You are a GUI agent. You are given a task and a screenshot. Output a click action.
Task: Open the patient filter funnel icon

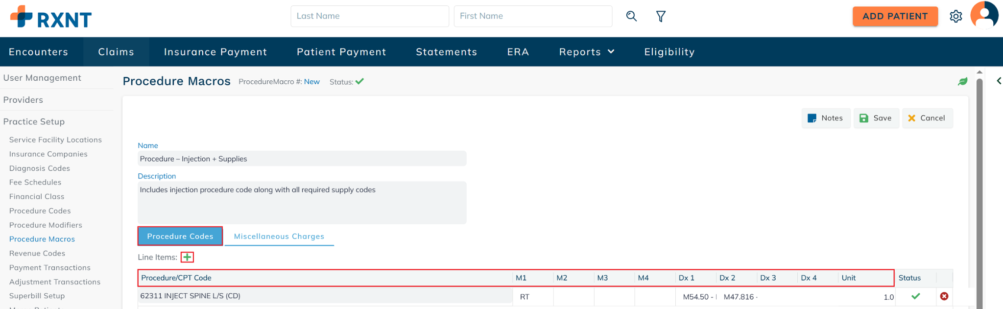[x=661, y=17]
